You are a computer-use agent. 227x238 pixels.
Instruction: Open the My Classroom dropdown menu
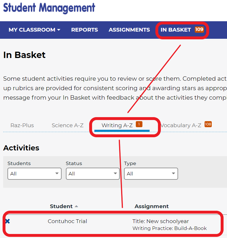coord(35,30)
